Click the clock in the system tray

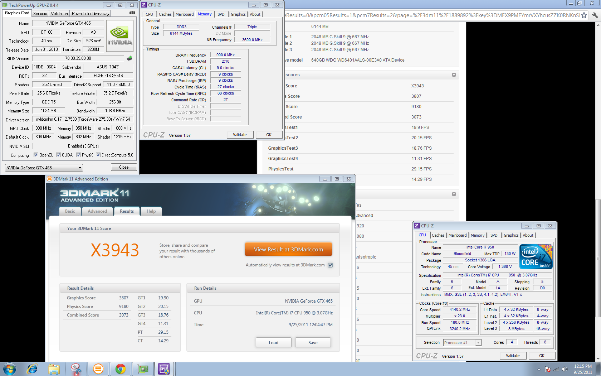[x=583, y=369]
